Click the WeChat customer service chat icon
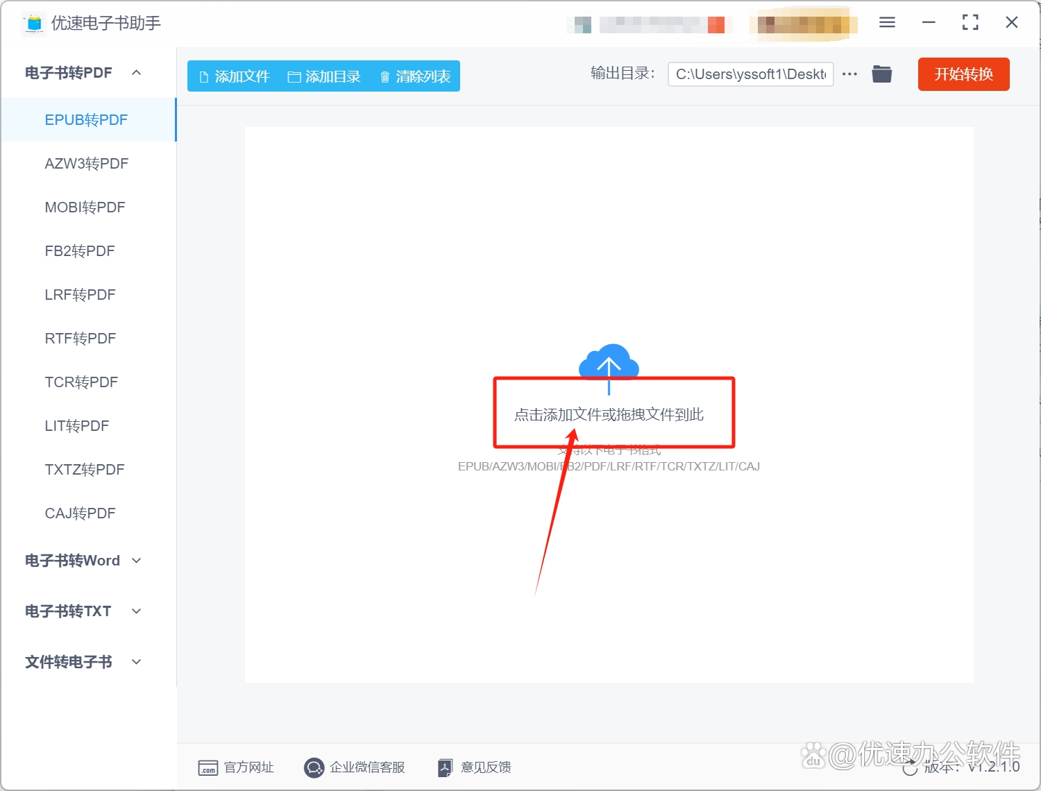This screenshot has width=1041, height=791. (314, 767)
